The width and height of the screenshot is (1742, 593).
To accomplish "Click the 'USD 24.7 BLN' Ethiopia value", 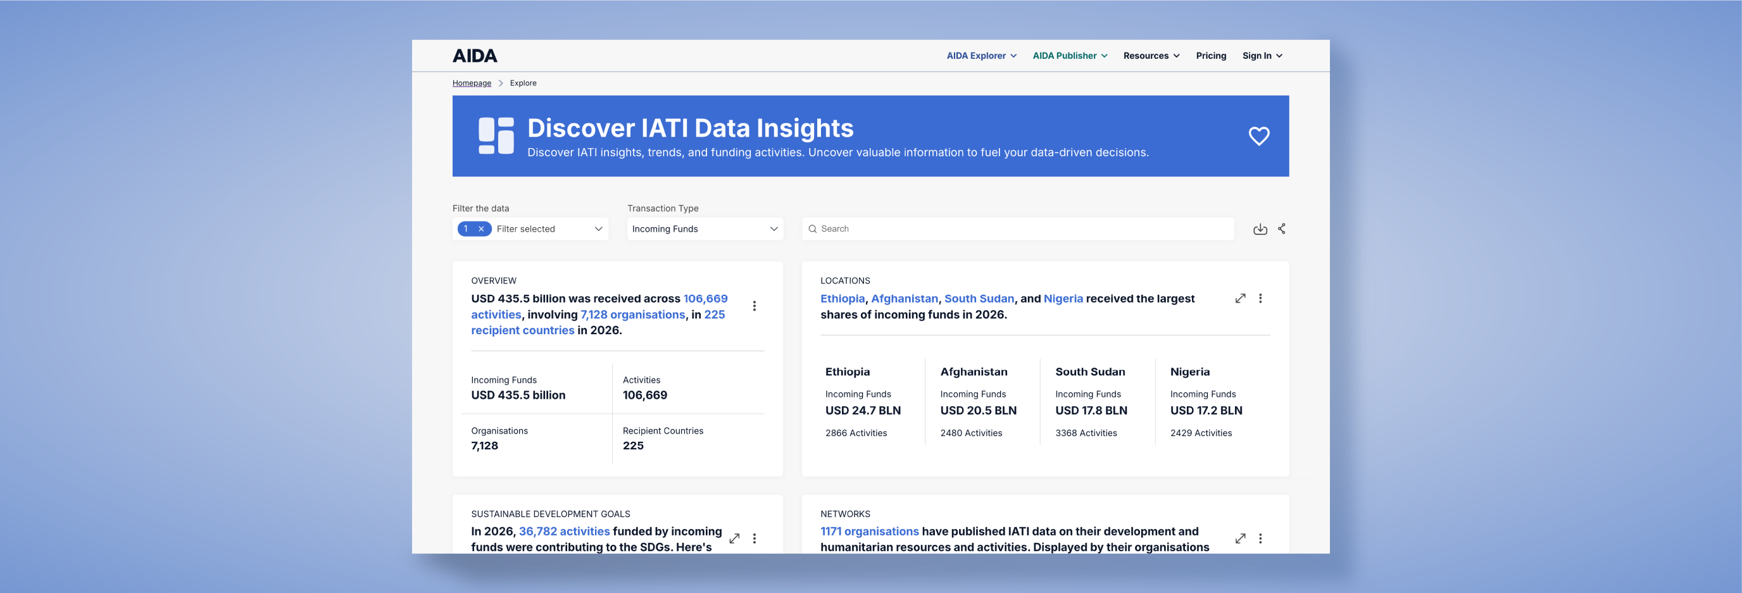I will pos(862,411).
